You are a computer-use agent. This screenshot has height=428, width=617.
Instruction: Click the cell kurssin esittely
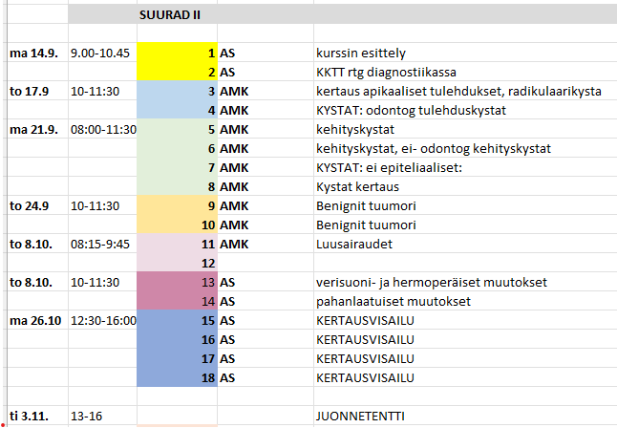point(465,53)
